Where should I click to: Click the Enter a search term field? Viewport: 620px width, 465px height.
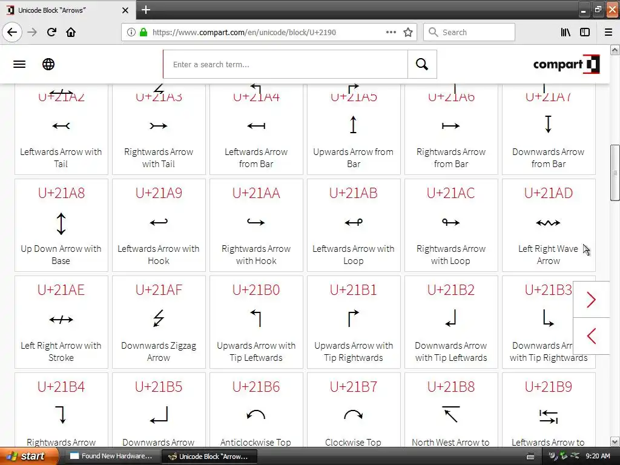coord(286,64)
